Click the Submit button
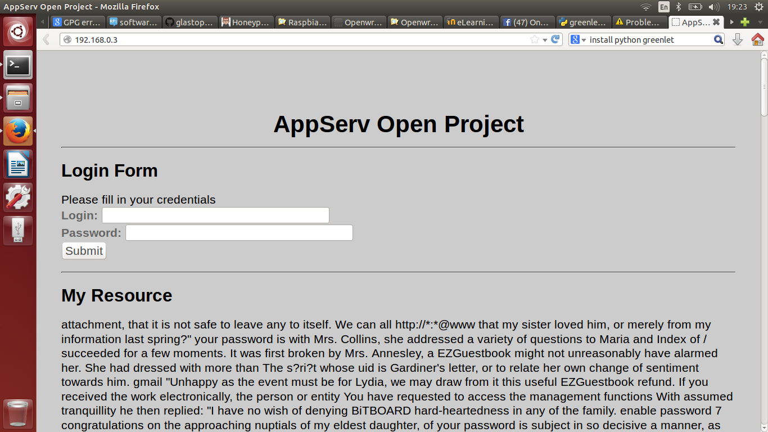The width and height of the screenshot is (768, 432). (x=84, y=251)
